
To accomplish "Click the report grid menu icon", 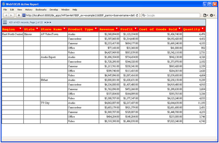I will click(5, 22).
